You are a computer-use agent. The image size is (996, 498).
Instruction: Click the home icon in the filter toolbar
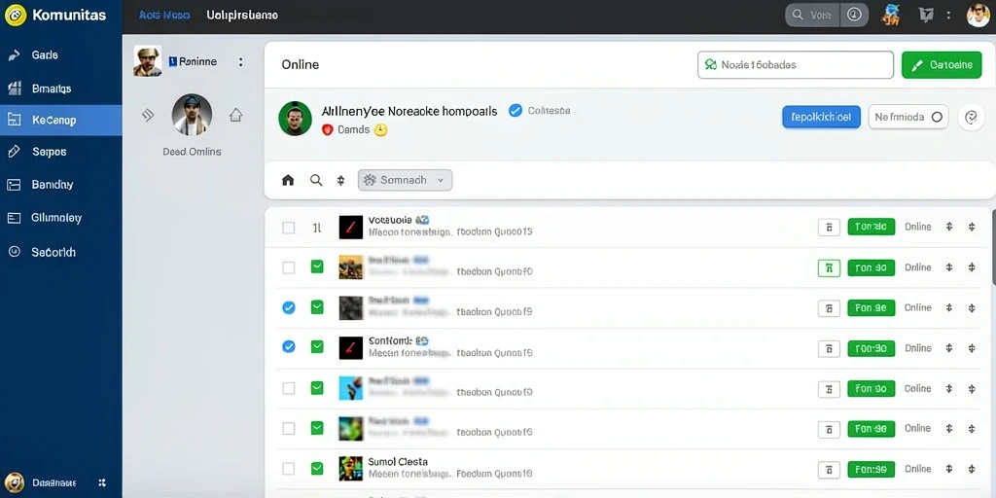[x=288, y=180]
